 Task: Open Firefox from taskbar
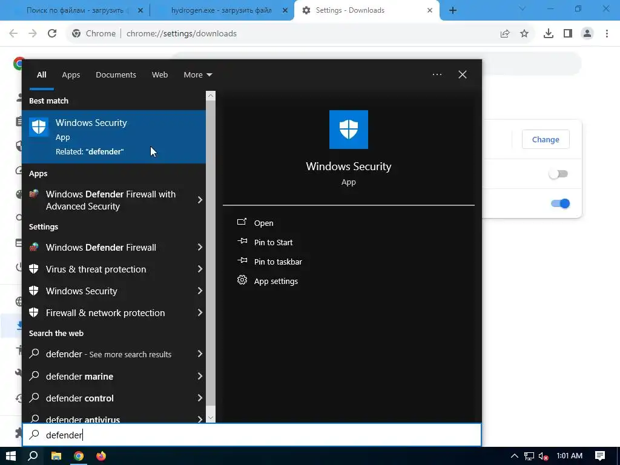coord(101,456)
